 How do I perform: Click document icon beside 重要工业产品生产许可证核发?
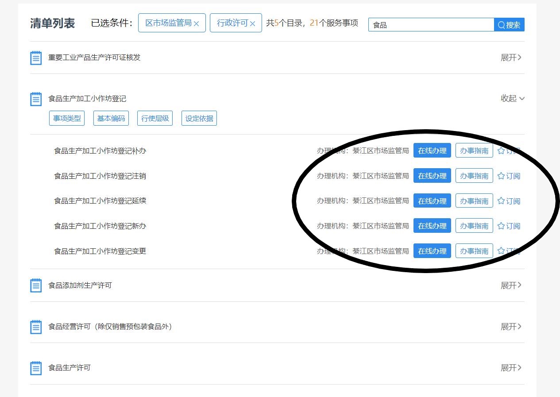point(36,58)
